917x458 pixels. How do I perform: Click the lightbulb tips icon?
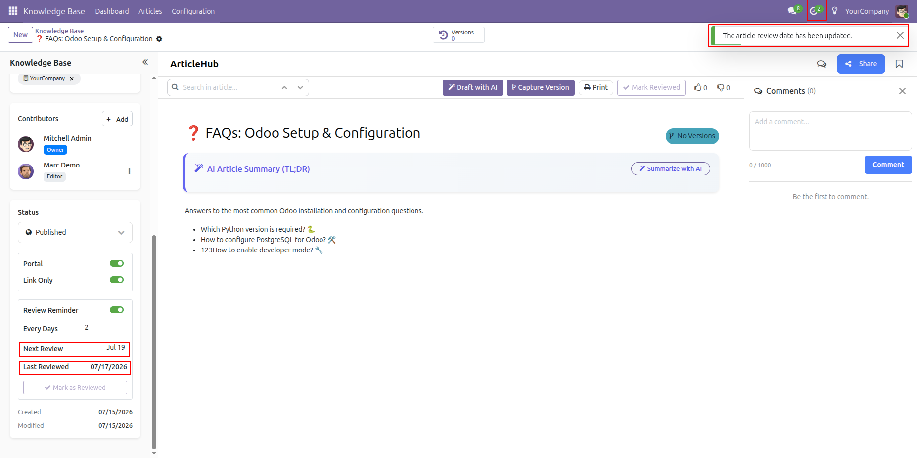pyautogui.click(x=835, y=11)
